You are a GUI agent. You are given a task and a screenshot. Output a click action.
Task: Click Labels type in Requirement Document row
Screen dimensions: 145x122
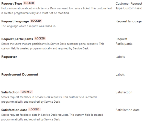(x=120, y=74)
